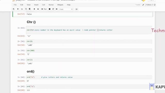Click the Chr () heading
This screenshot has width=165, height=93.
(x=31, y=22)
